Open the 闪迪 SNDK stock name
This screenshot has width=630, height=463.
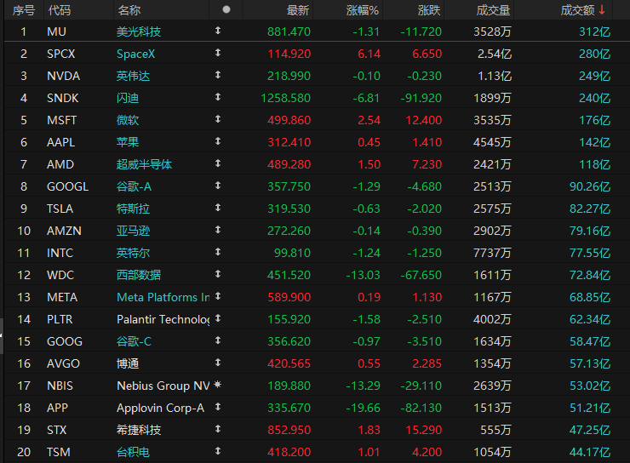(128, 98)
